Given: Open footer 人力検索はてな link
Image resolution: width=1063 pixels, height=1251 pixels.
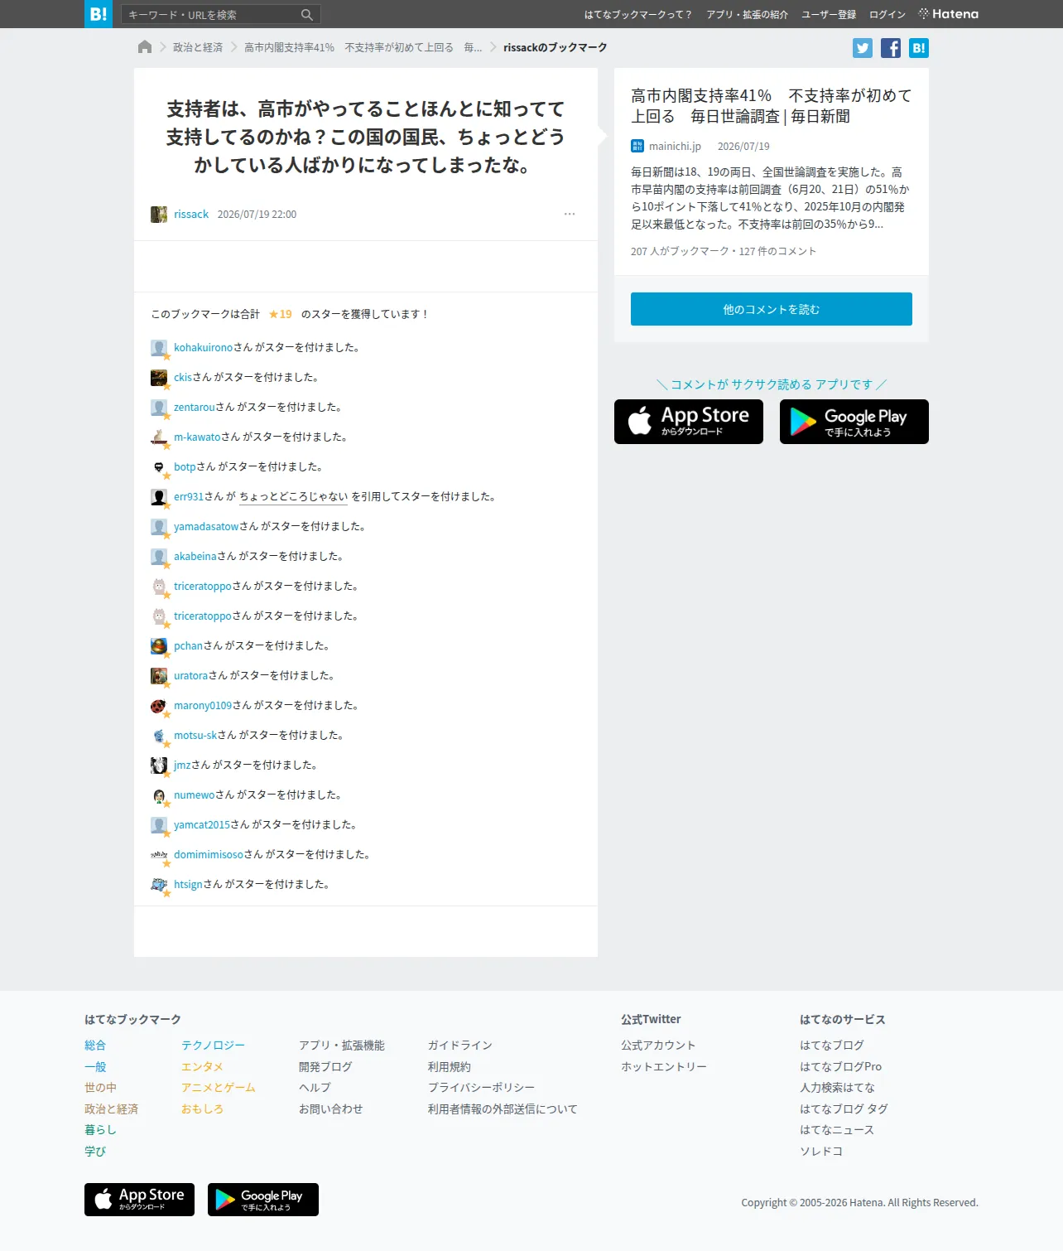Looking at the screenshot, I should [x=838, y=1088].
